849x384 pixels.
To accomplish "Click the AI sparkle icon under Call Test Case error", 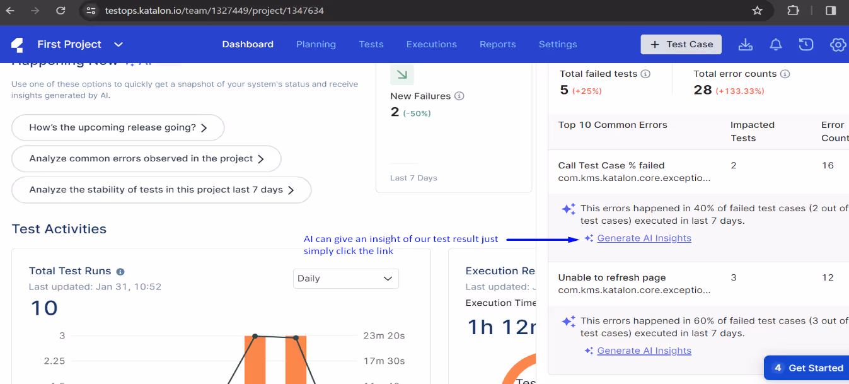I will (x=569, y=209).
